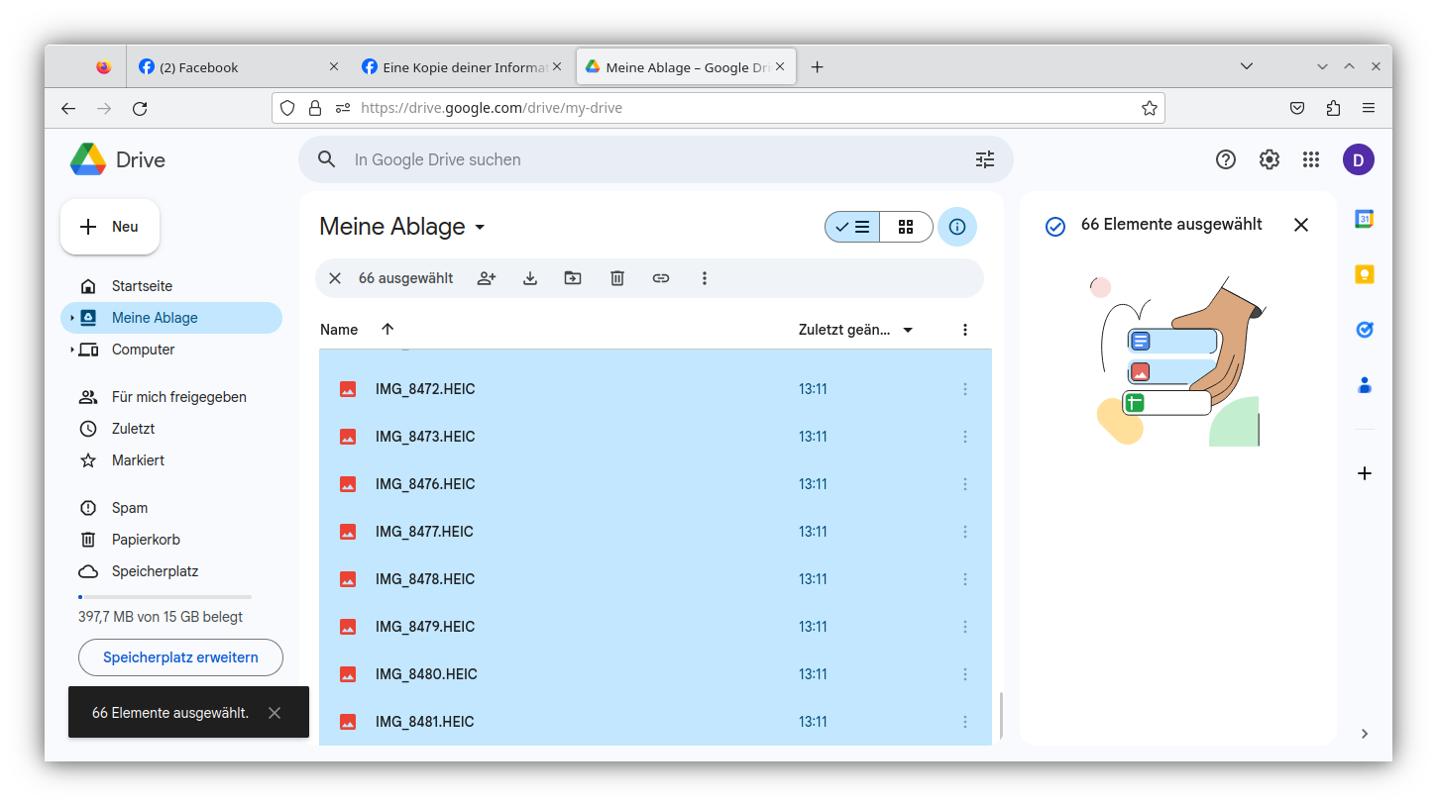This screenshot has height=806, width=1437.
Task: Switch to the Facebook browser tab
Action: [238, 67]
